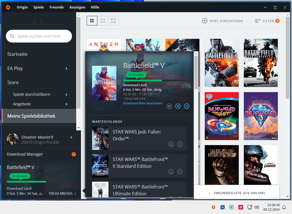This screenshot has height=214, width=292.
Task: Click the orange filter count badge
Action: pos(277,21)
